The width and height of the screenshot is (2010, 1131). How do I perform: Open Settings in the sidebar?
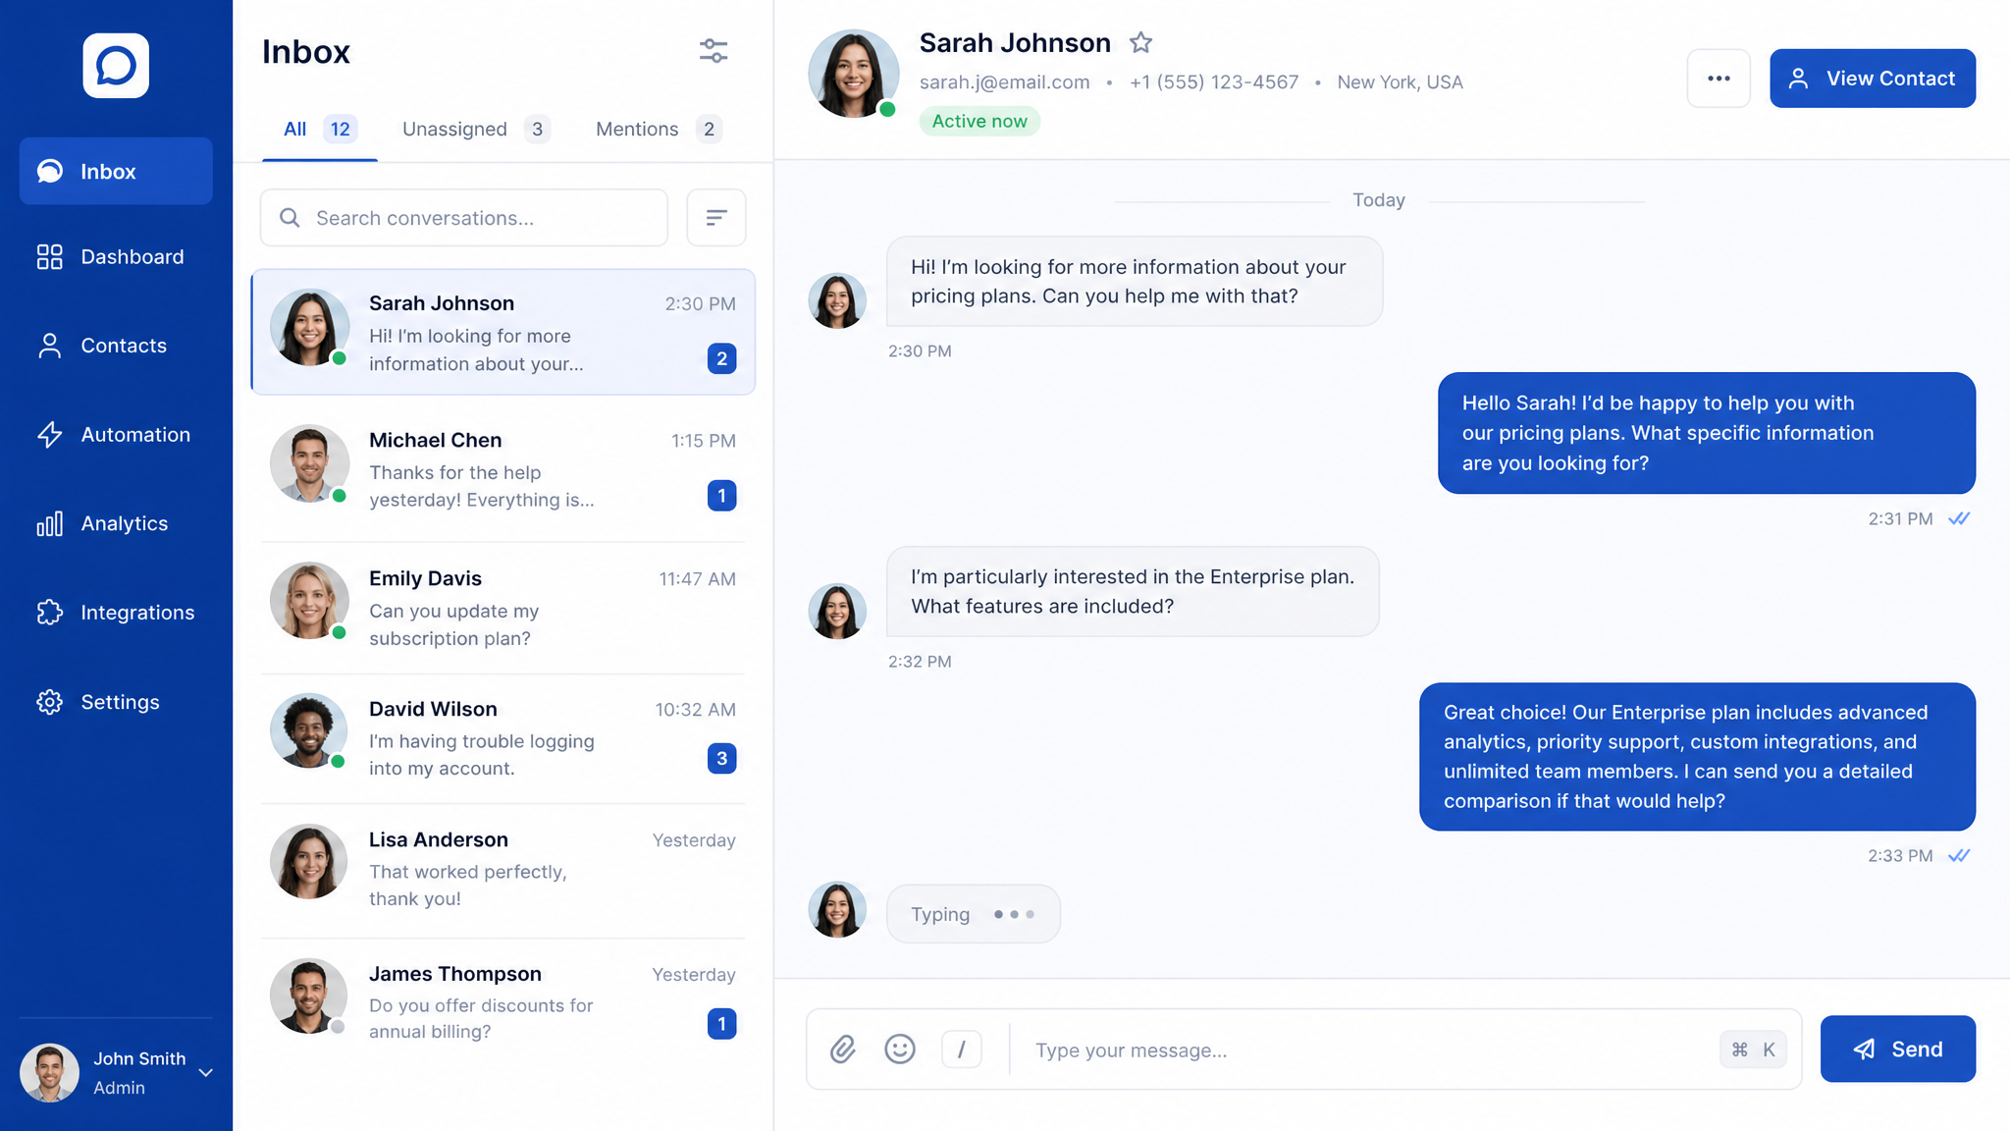point(116,702)
